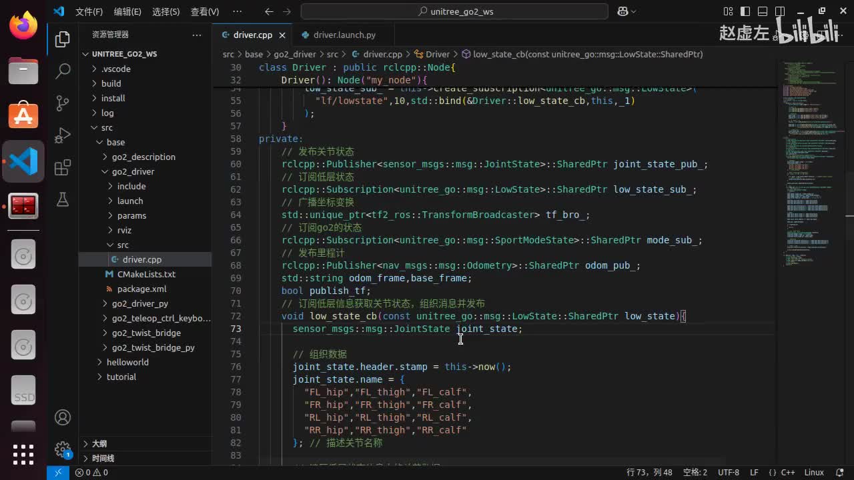Screen dimensions: 854x480
Task: Click the low_state_cb breadcrumb symbol
Action: 582,55
